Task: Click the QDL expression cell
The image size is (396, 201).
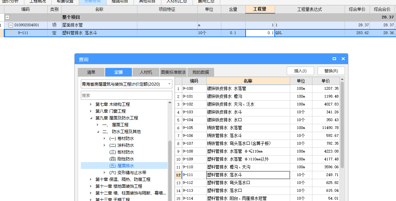Action: (x=310, y=33)
